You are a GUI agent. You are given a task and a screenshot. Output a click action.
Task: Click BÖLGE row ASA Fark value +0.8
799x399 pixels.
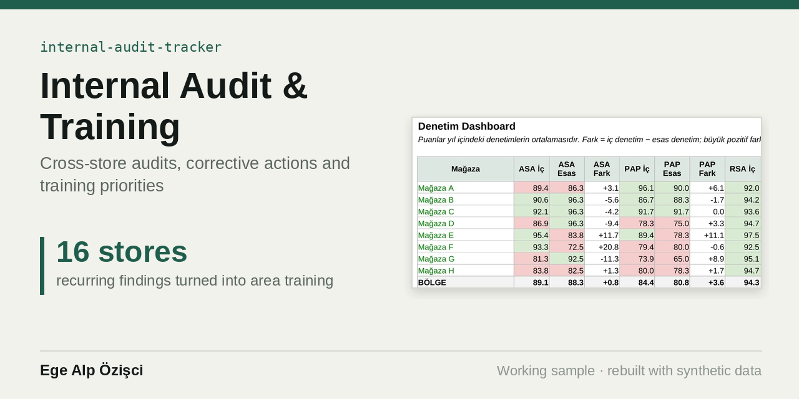(602, 283)
